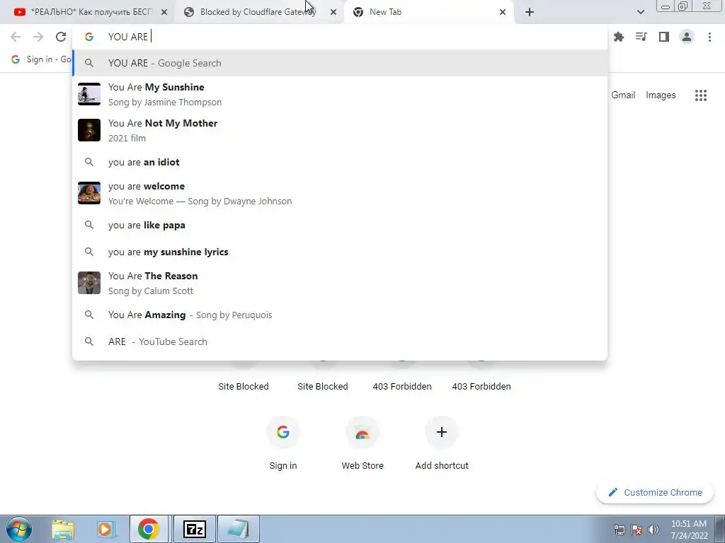This screenshot has height=543, width=725.
Task: Click the network tray icon
Action: pos(619,530)
